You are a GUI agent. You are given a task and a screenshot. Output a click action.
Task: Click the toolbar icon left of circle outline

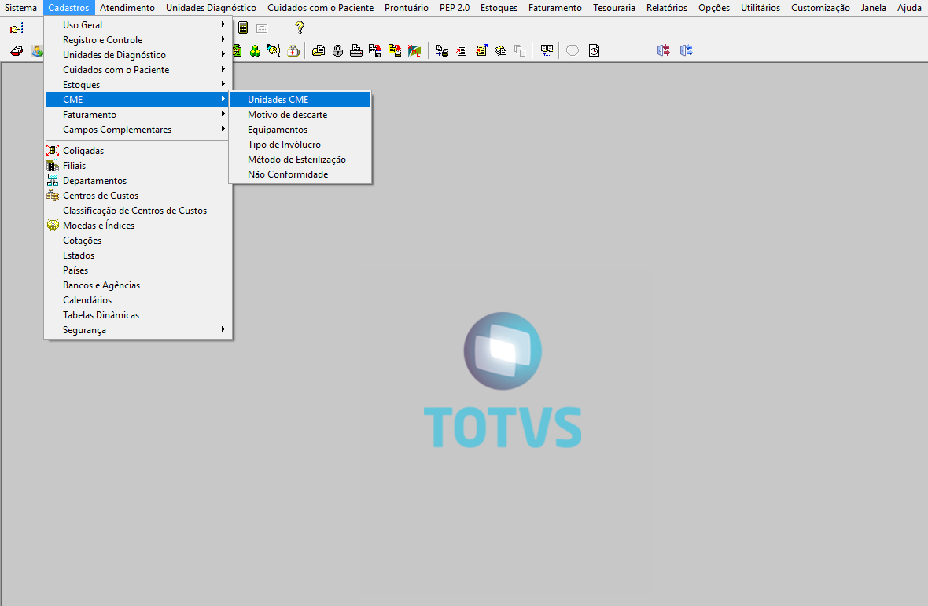tap(547, 51)
